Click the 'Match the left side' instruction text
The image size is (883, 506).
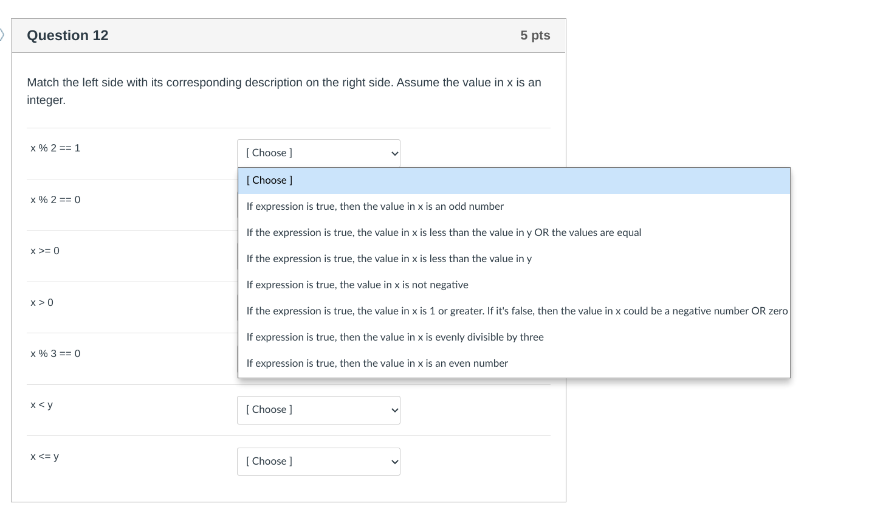(x=284, y=91)
